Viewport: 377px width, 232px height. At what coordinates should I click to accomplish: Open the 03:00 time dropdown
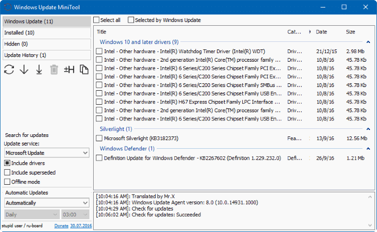coord(75,214)
